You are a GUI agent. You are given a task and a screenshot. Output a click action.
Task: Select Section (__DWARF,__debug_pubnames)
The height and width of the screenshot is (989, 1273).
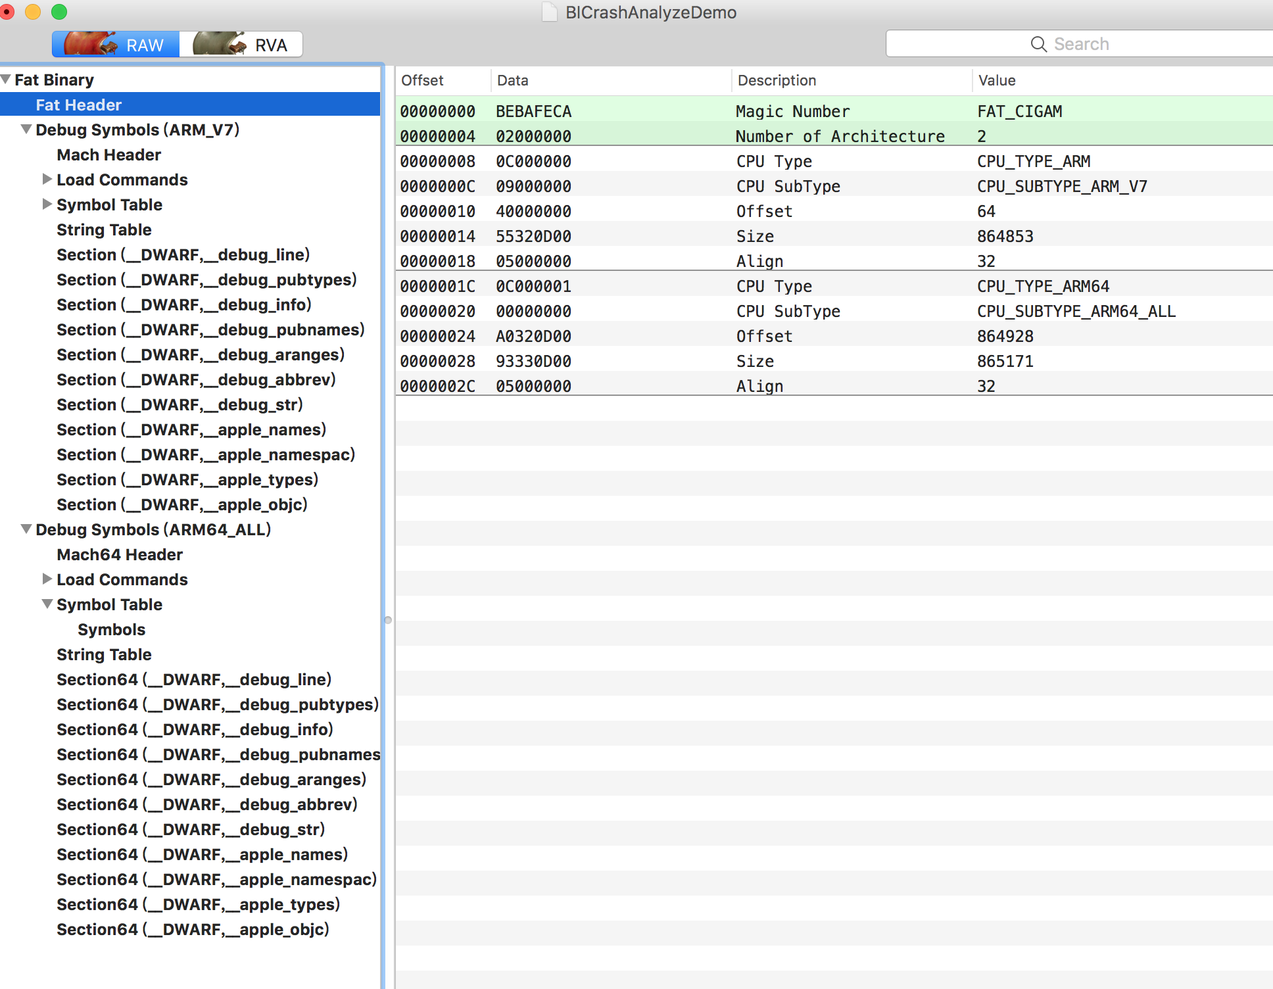point(210,329)
